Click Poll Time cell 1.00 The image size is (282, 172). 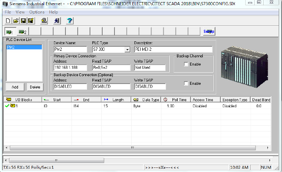click(x=170, y=106)
